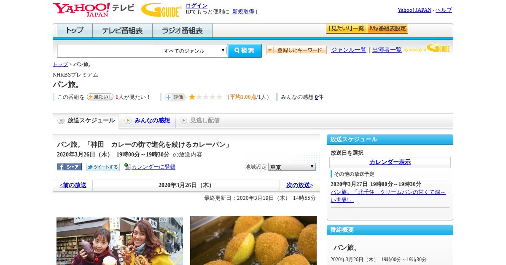Click the みんなの感想 0 count link

click(x=317, y=97)
